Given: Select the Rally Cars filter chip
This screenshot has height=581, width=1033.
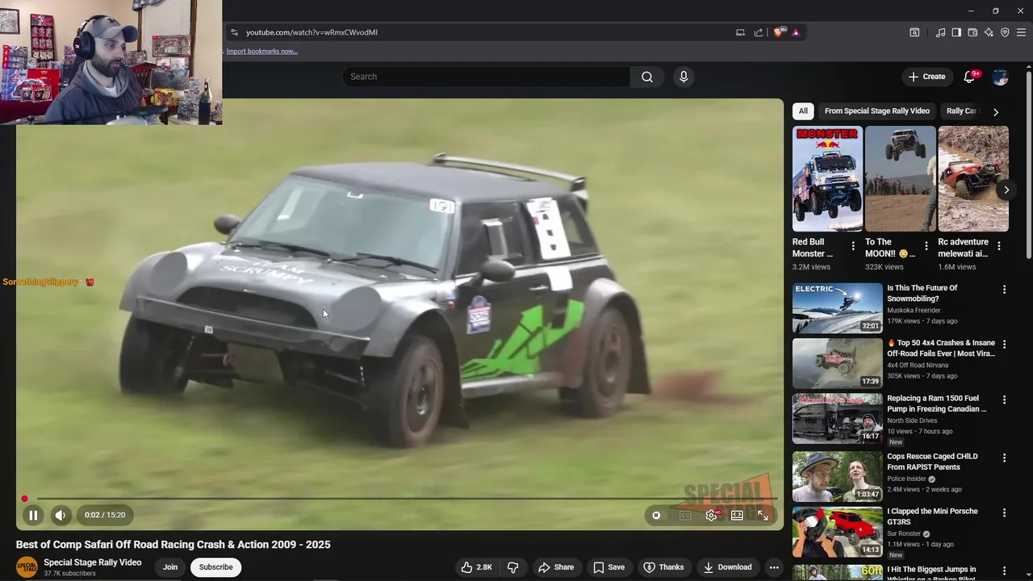Looking at the screenshot, I should 961,111.
